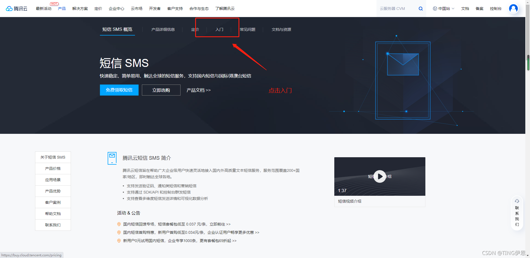Select 应用场景 in side menu
This screenshot has width=530, height=258.
53,180
